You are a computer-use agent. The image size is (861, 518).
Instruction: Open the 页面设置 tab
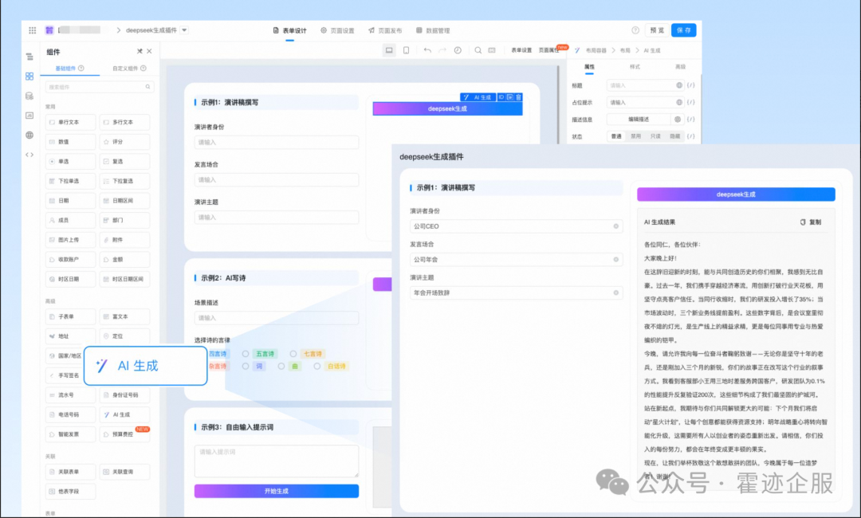tap(338, 31)
